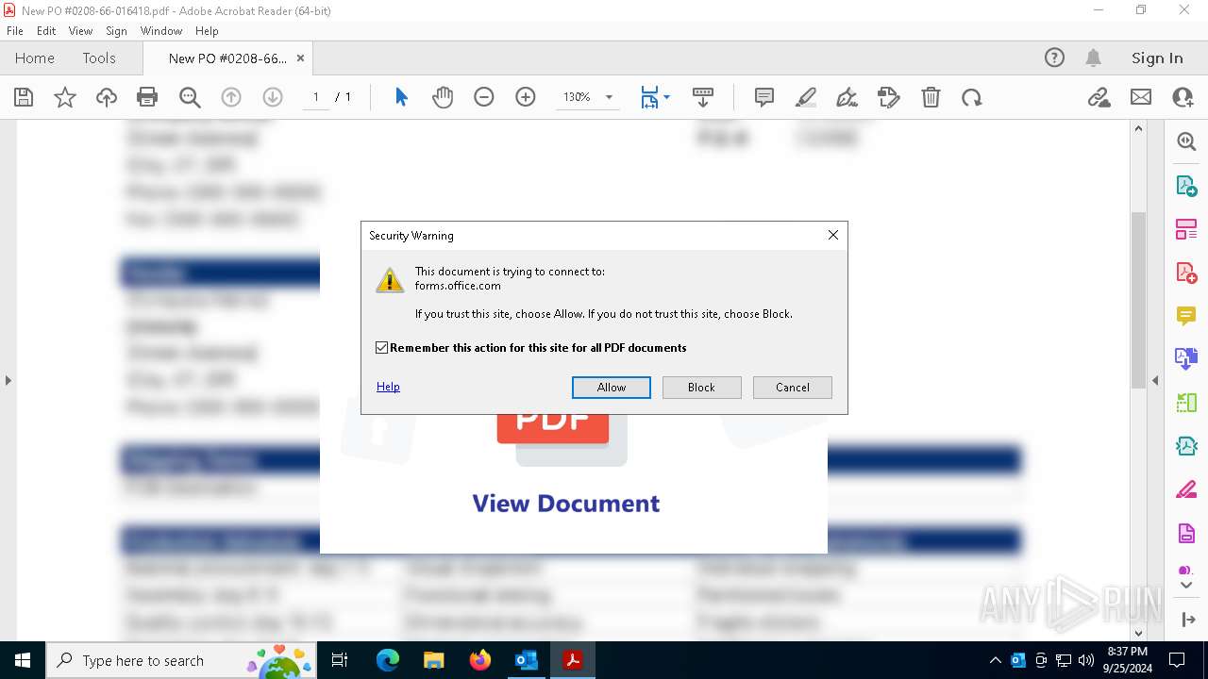Close the Security Warning dialog
The image size is (1208, 679).
click(x=833, y=235)
